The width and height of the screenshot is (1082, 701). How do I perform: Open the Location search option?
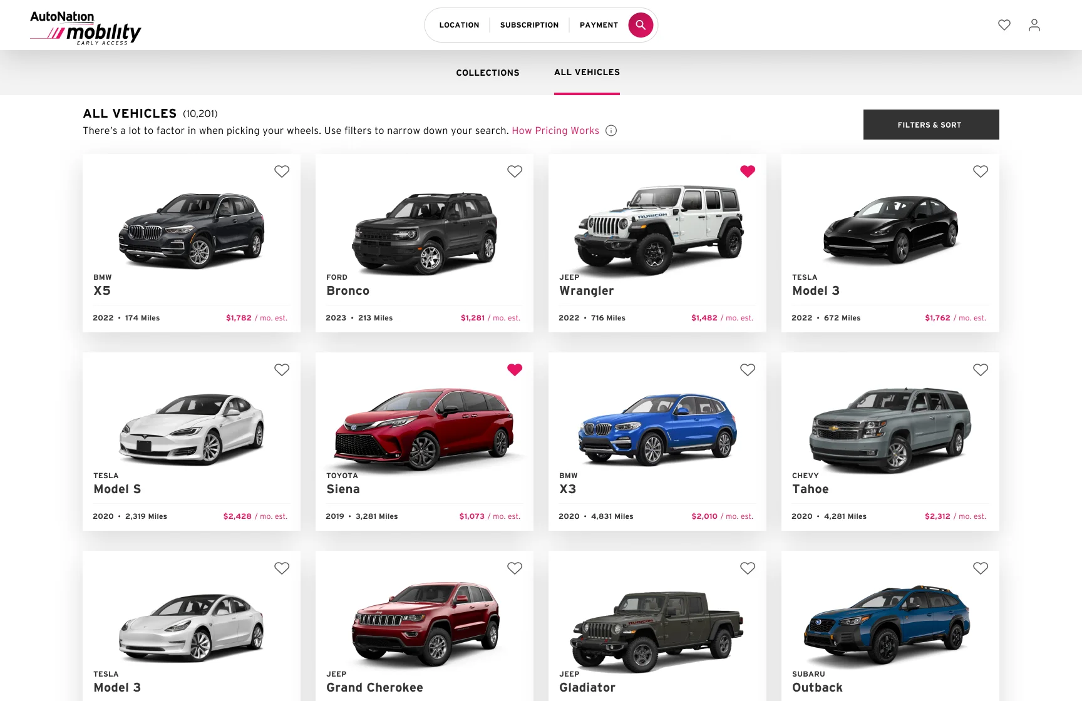(x=459, y=25)
